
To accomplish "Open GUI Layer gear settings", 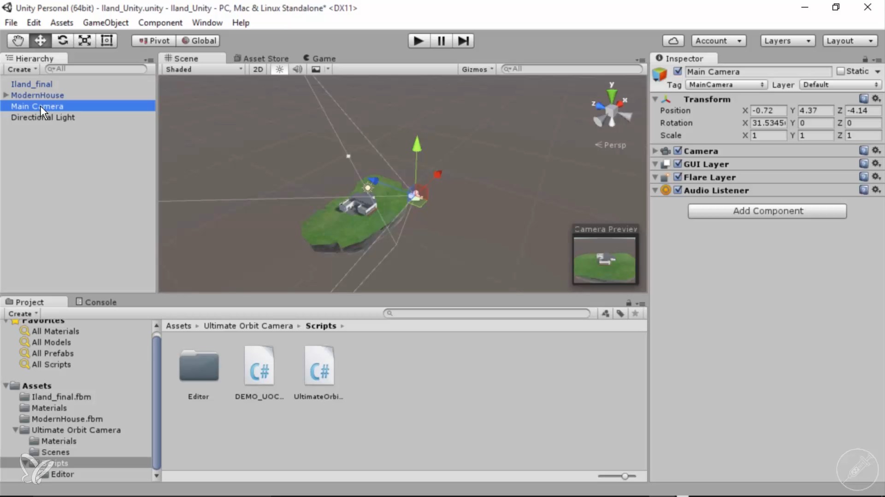I will click(876, 163).
